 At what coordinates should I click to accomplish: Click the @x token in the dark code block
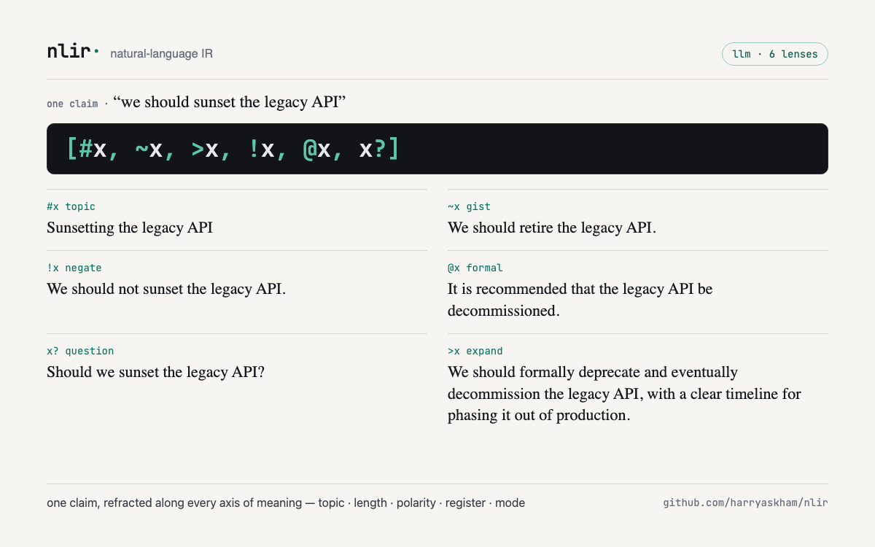tap(317, 149)
